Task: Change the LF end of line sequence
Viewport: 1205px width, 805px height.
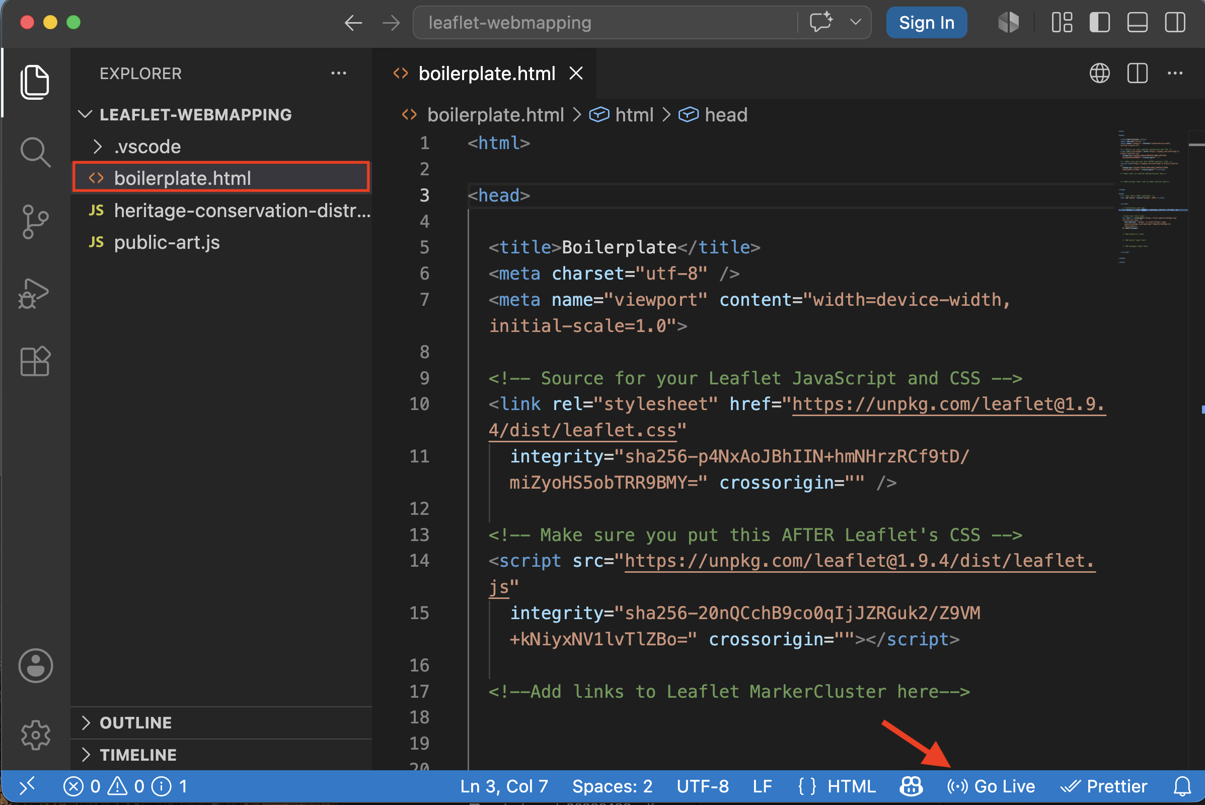Action: click(x=762, y=786)
